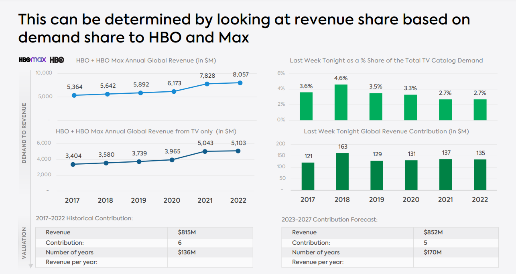Click the 129 bar label
The width and height of the screenshot is (516, 274).
tap(377, 154)
